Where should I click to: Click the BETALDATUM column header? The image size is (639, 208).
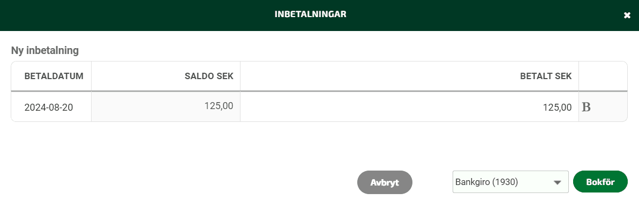(54, 76)
